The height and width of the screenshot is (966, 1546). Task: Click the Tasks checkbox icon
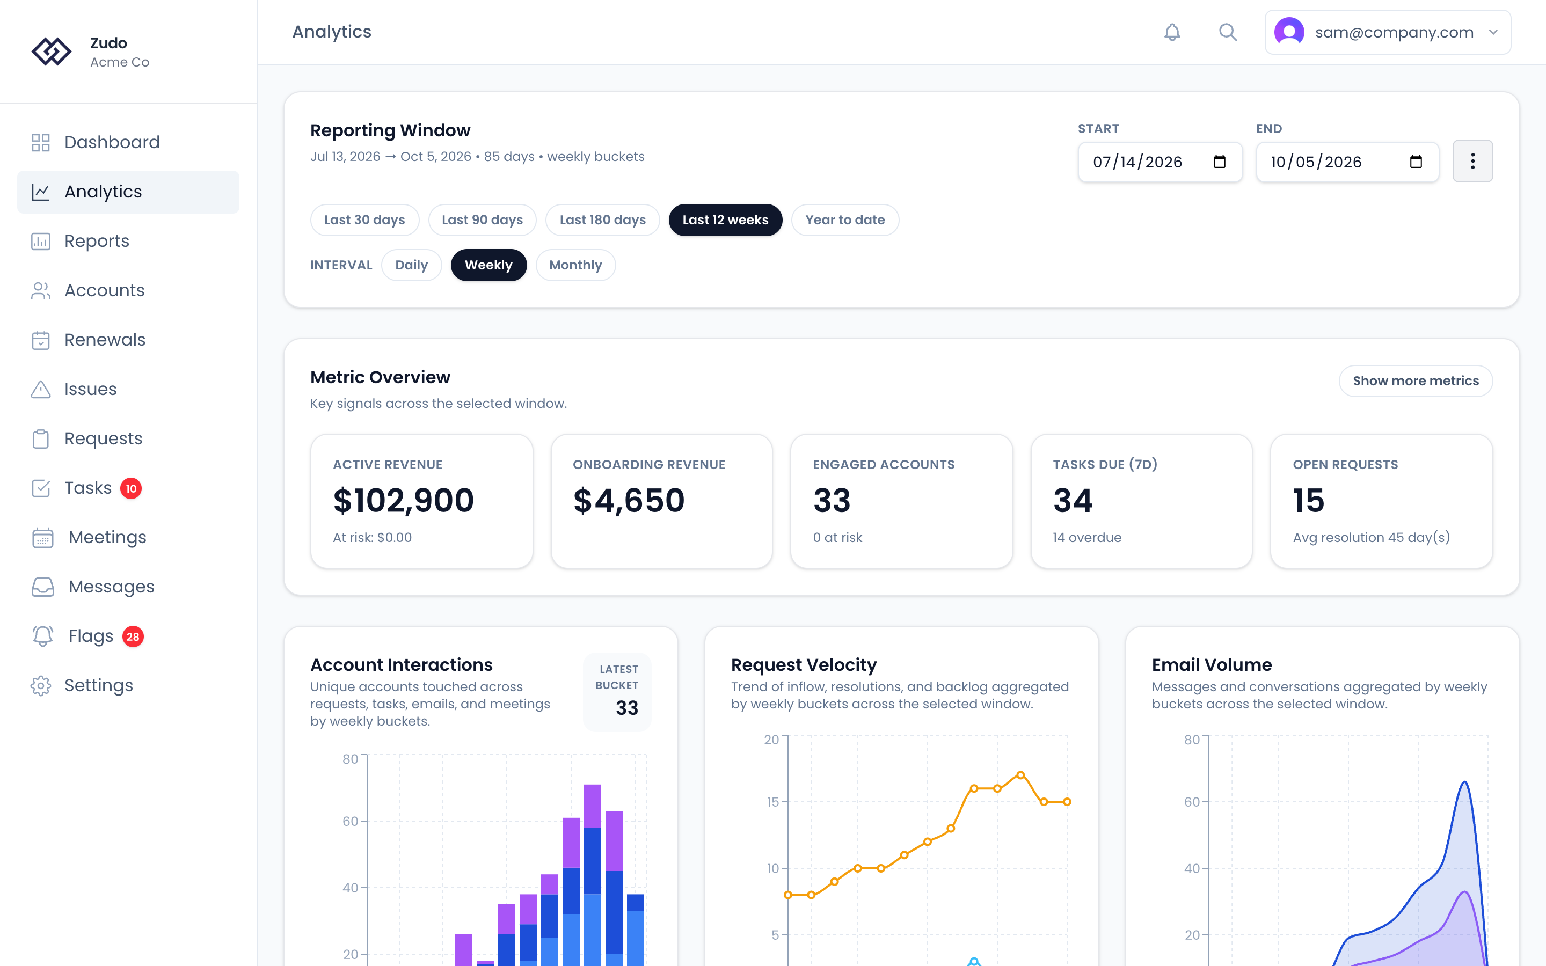tap(41, 488)
